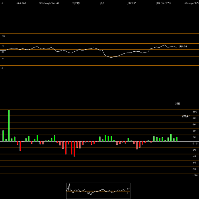
Task: Click the "30" level label on the RSI axis
Action: pyautogui.click(x=3, y=59)
